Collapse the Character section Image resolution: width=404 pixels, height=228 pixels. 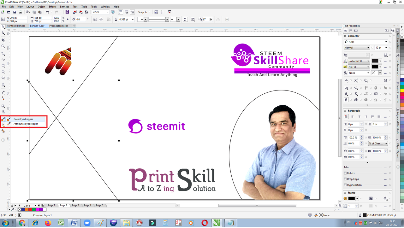click(345, 36)
